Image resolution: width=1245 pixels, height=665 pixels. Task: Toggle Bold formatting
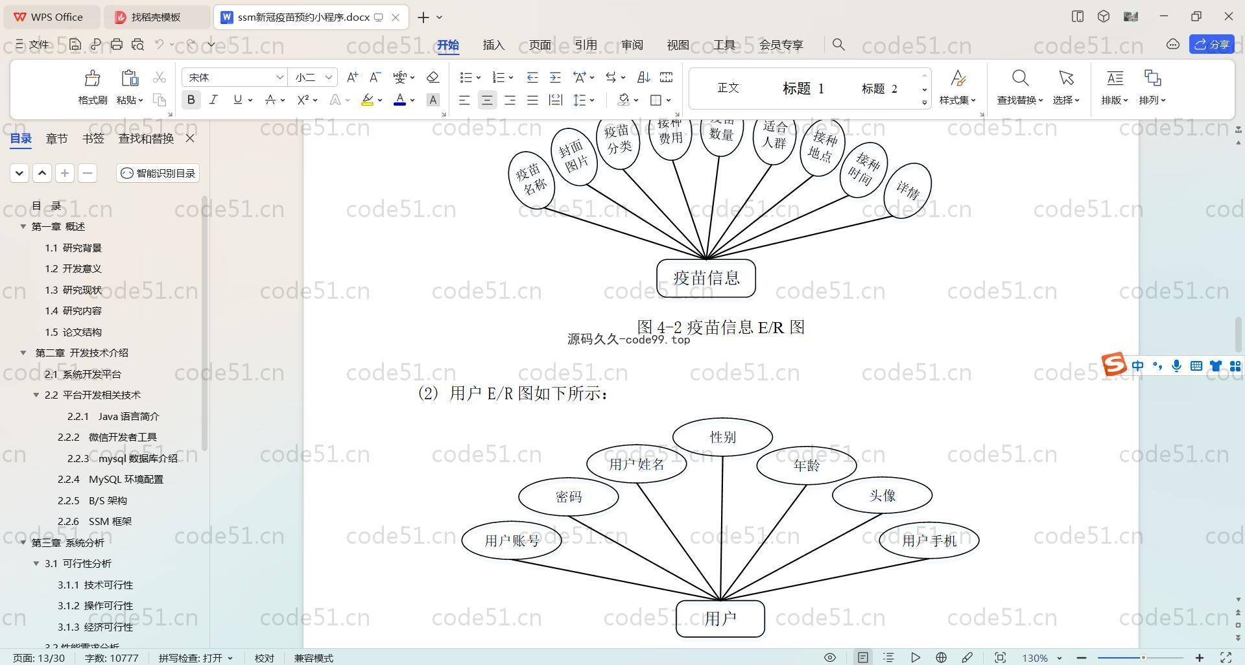[x=191, y=100]
